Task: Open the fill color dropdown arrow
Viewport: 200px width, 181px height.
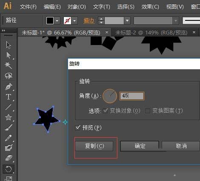Action: [57, 21]
